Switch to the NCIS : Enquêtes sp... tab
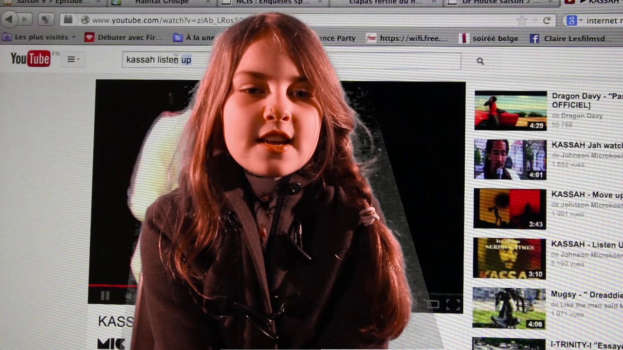This screenshot has width=623, height=350. pyautogui.click(x=273, y=2)
